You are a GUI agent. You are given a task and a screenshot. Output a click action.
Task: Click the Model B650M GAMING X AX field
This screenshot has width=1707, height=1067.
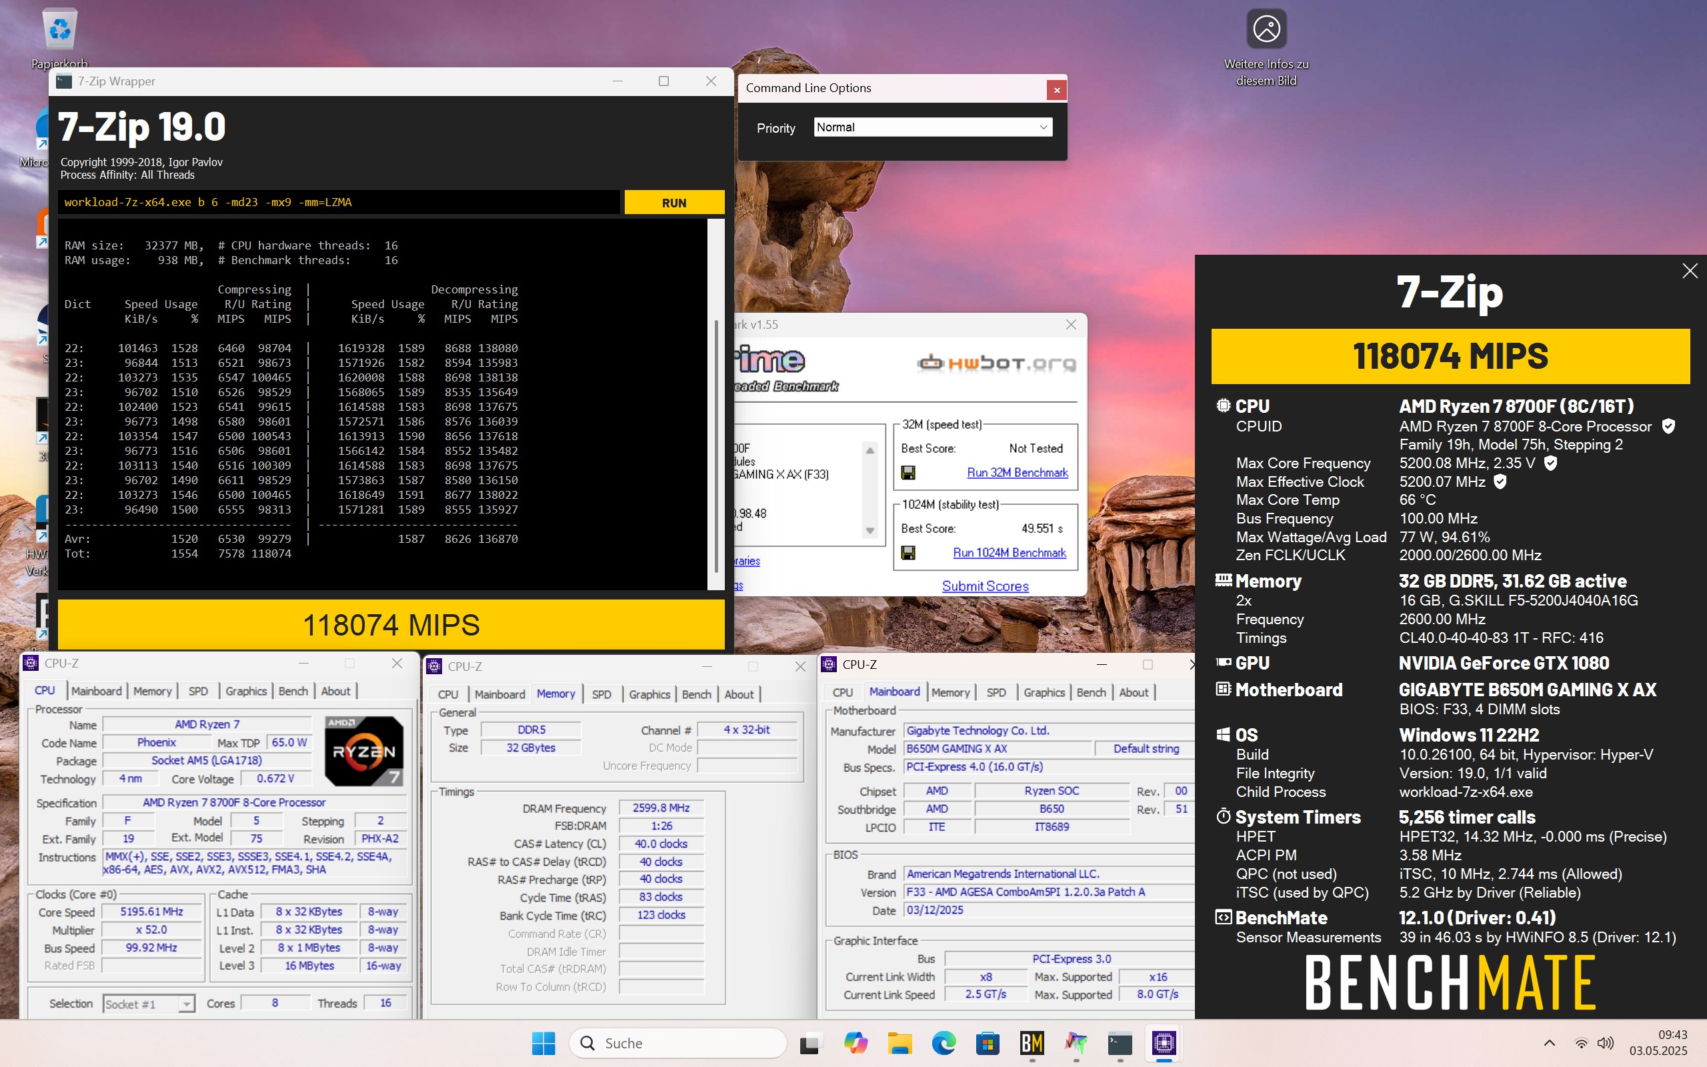[x=998, y=748]
